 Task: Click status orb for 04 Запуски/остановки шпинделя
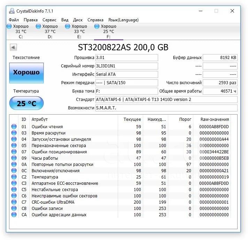tap(14, 139)
